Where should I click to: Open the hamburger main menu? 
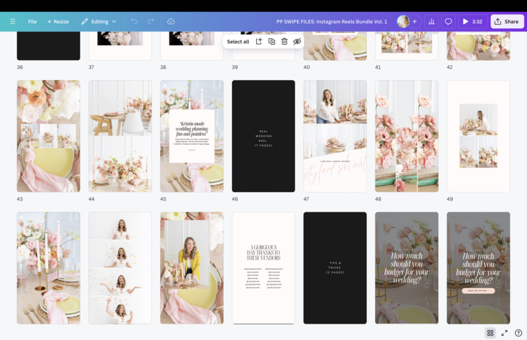(13, 22)
